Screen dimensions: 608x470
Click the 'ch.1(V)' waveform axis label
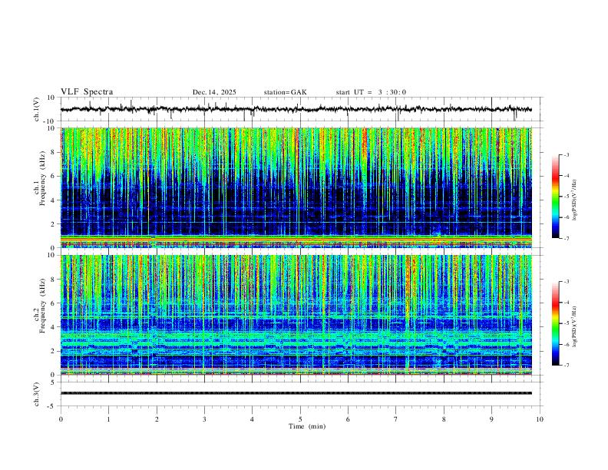click(37, 109)
